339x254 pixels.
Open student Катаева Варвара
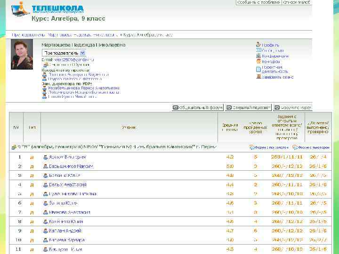pyautogui.click(x=67, y=240)
